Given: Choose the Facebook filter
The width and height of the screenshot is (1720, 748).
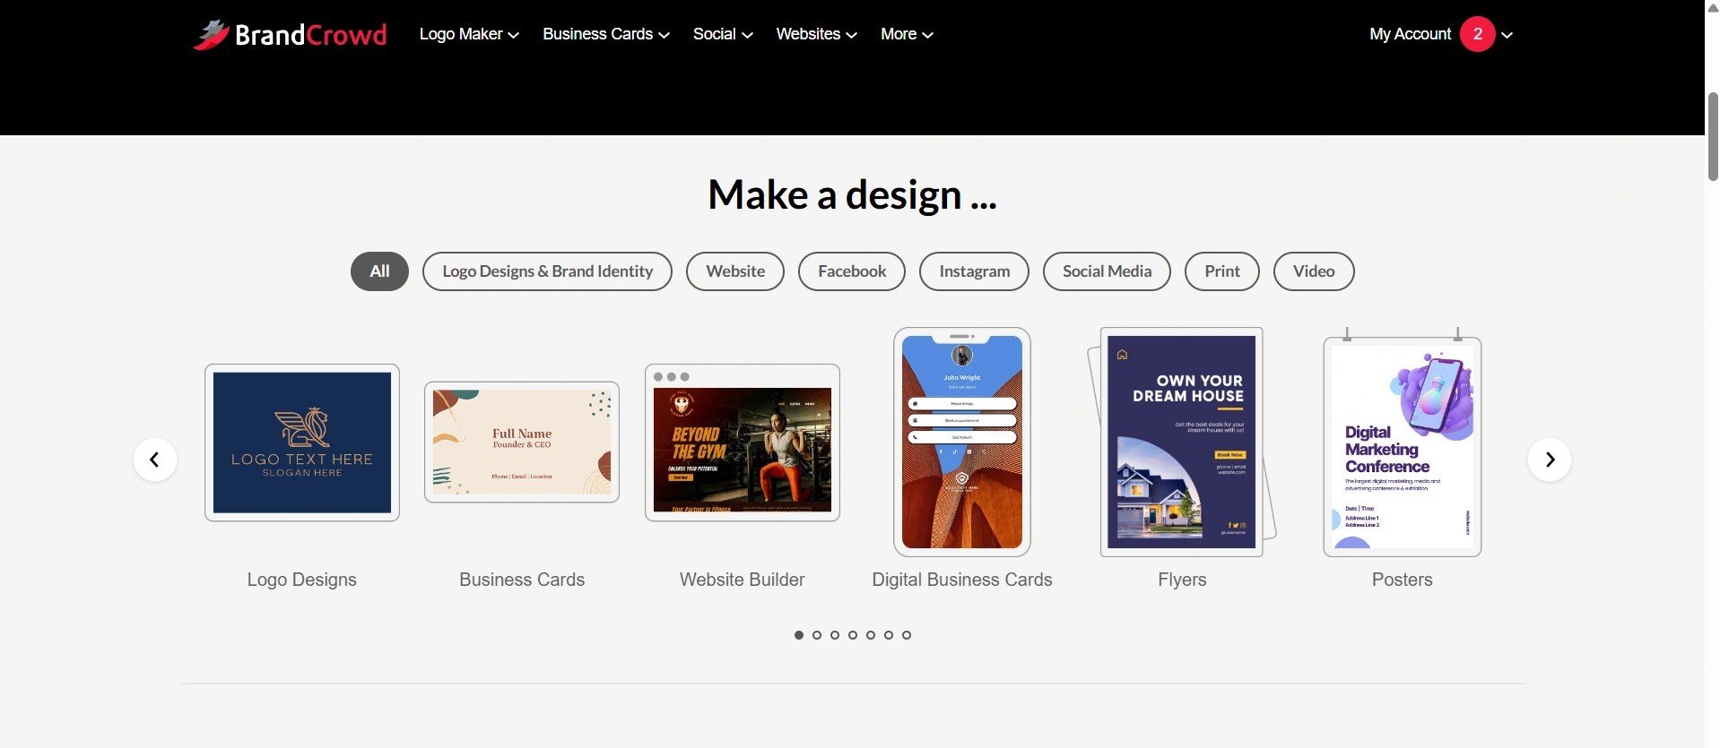Looking at the screenshot, I should 852,271.
